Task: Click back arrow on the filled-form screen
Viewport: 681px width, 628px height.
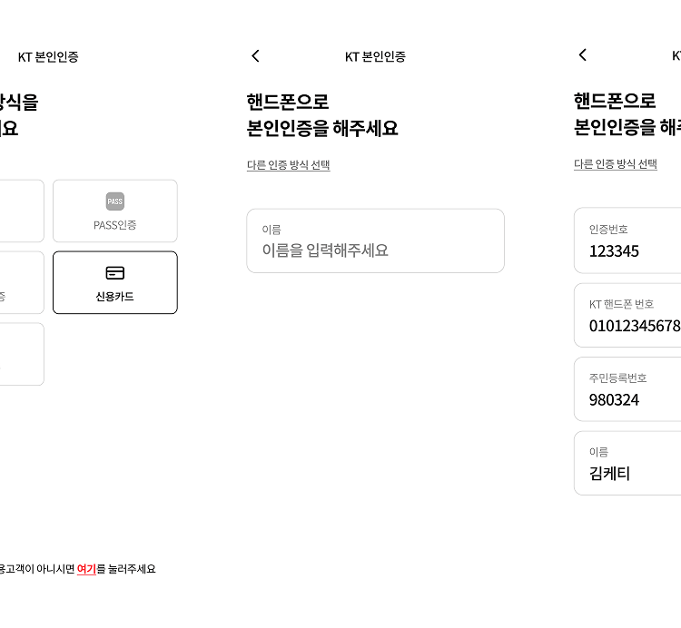Action: (582, 54)
